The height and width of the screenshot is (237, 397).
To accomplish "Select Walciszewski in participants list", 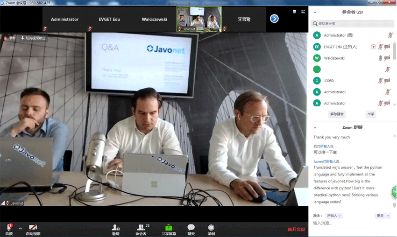I will tap(353, 58).
